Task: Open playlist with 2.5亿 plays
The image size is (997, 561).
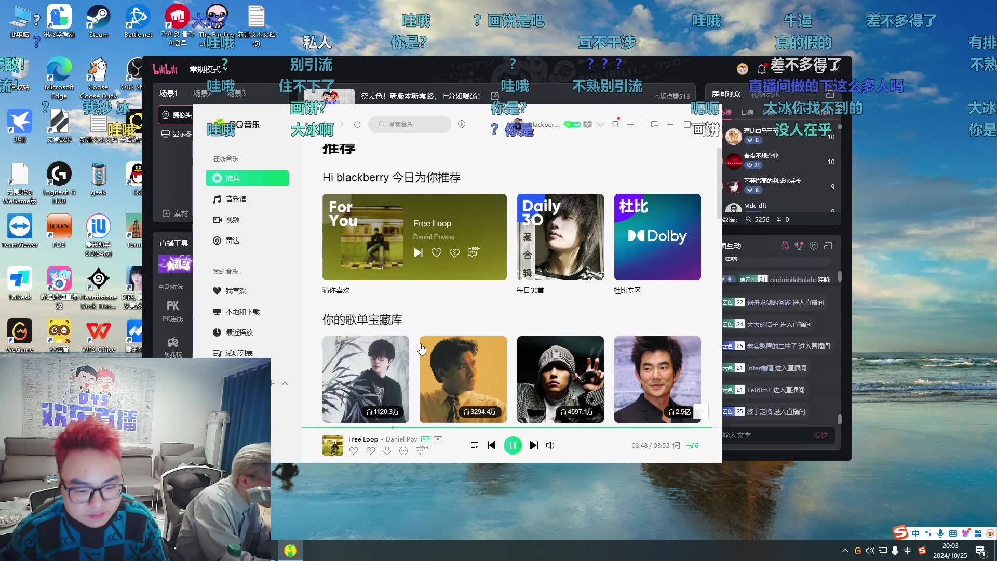Action: (657, 379)
